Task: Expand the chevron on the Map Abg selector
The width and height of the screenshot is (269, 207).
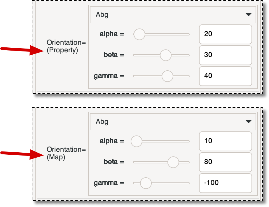Action: pyautogui.click(x=249, y=122)
